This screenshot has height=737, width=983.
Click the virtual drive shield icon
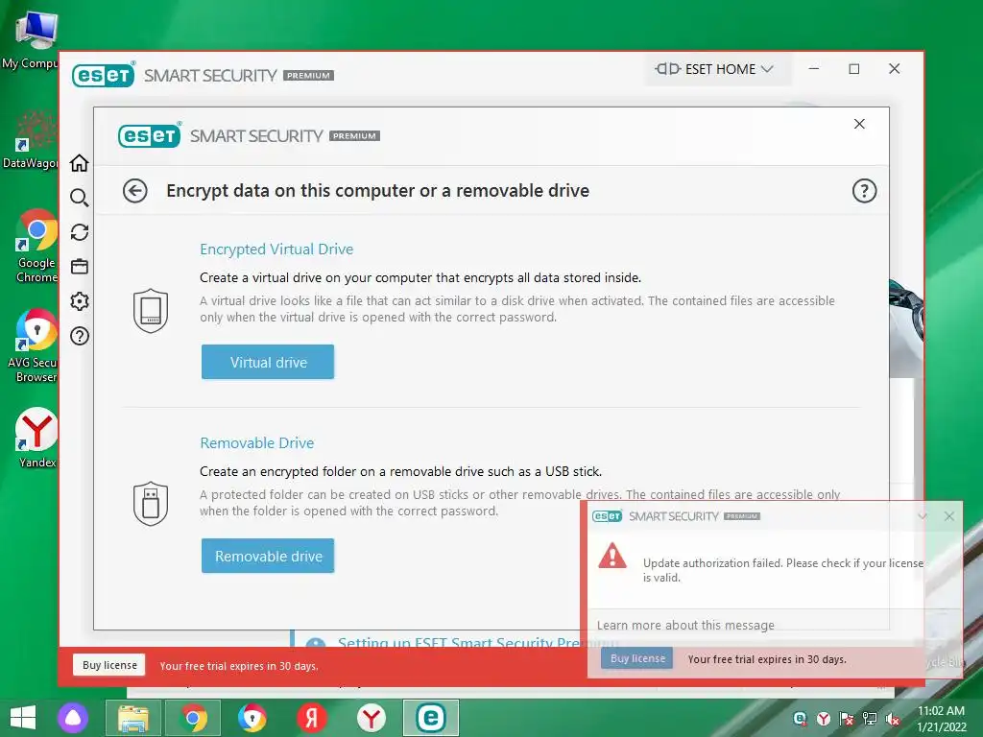coord(151,310)
